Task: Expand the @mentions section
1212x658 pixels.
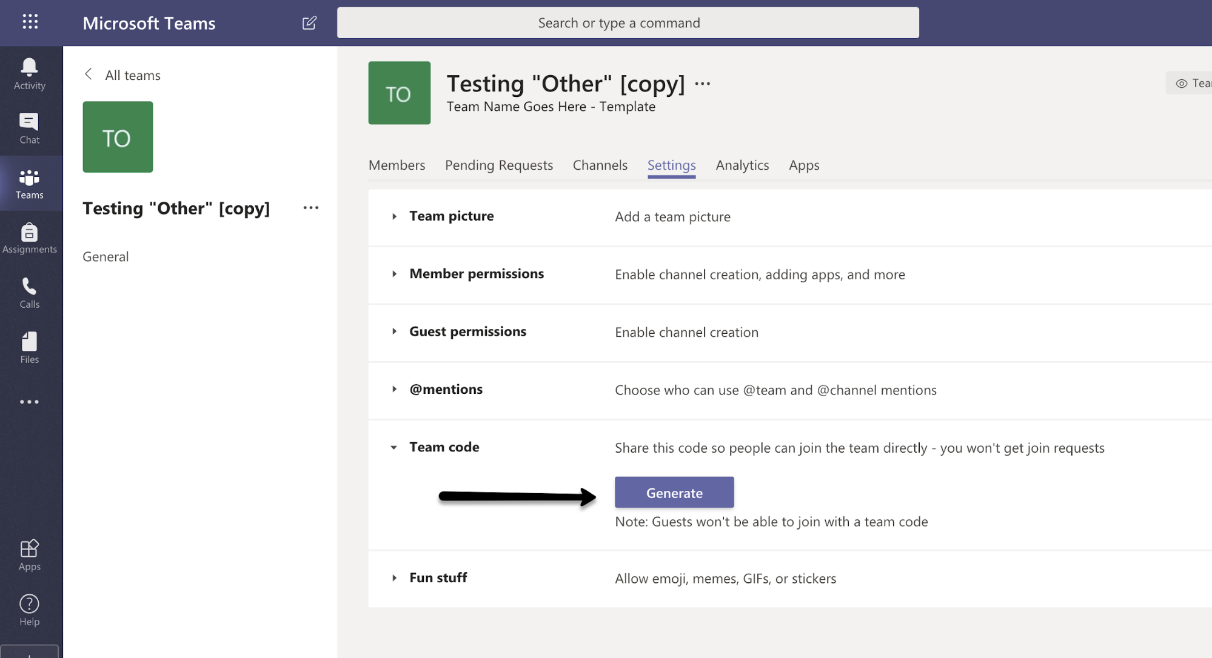Action: [394, 389]
